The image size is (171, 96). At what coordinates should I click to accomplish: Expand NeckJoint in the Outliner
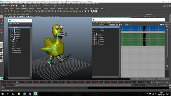(12, 36)
